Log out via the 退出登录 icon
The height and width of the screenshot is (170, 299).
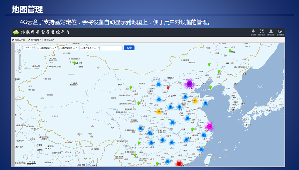pyautogui.click(x=280, y=31)
